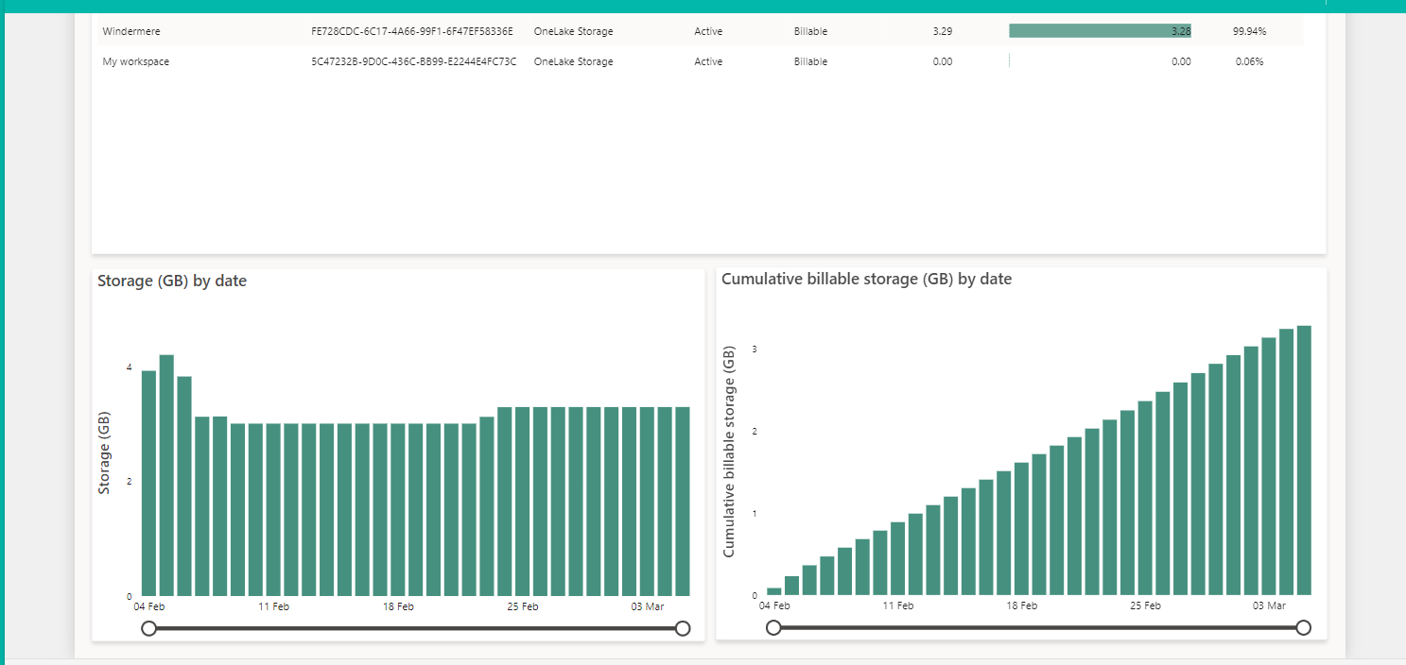The height and width of the screenshot is (665, 1406).
Task: Select the My workspace name cell
Action: coord(136,61)
